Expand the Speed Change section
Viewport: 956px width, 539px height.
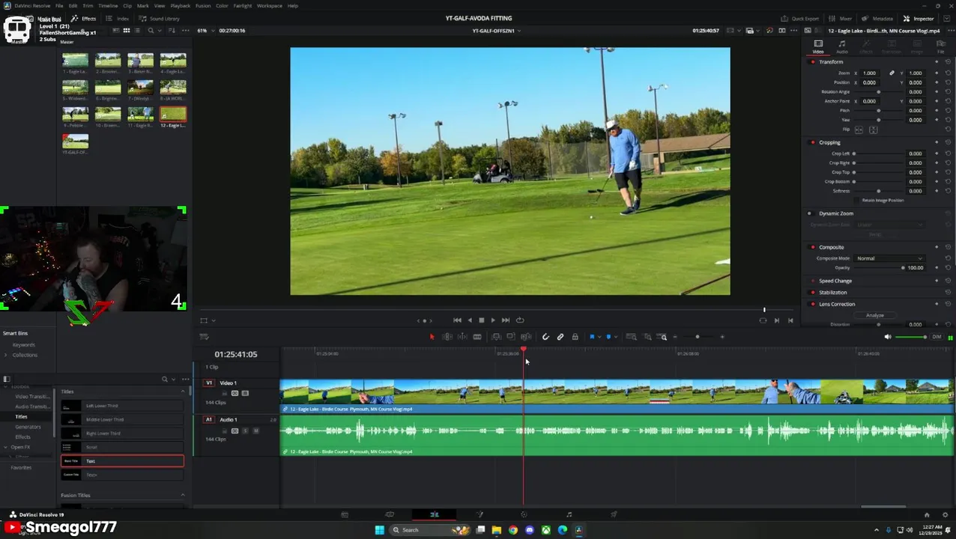pyautogui.click(x=835, y=281)
